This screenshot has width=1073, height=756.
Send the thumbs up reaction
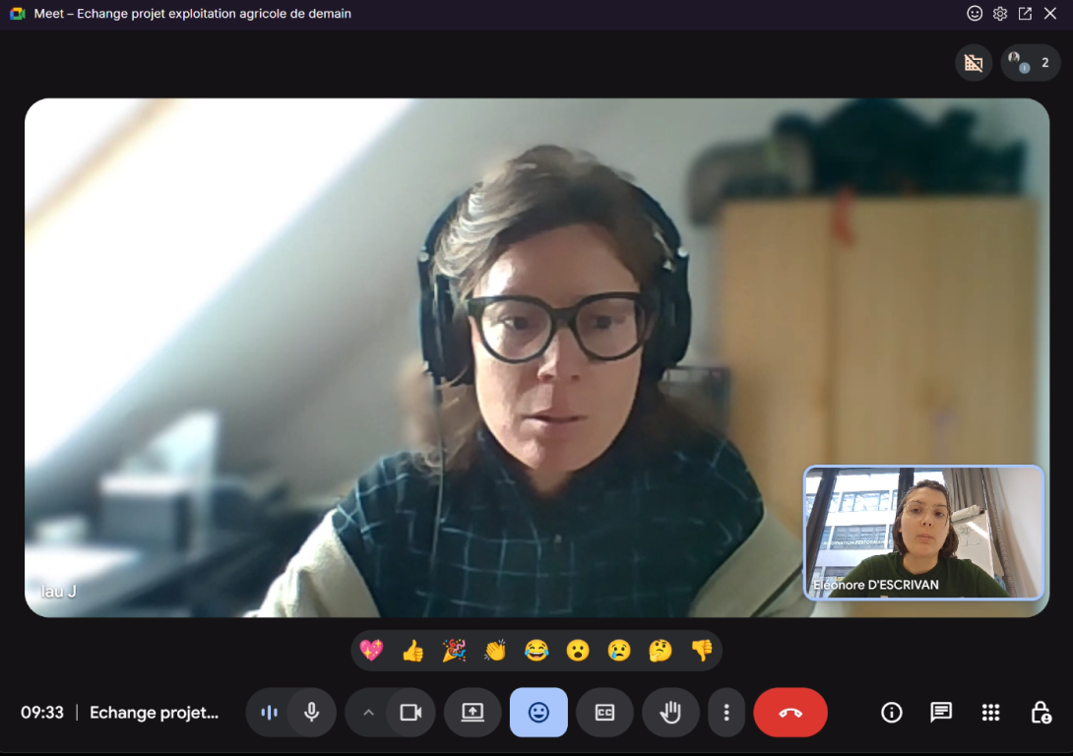coord(412,650)
